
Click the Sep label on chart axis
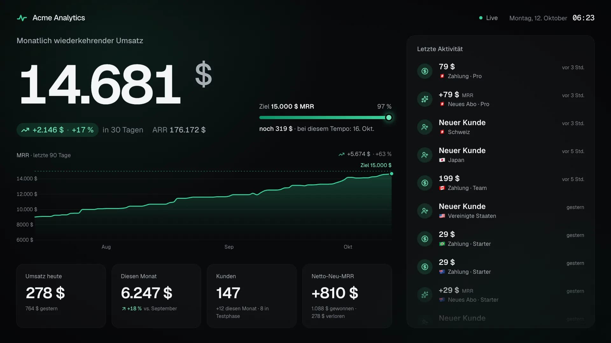[229, 247]
